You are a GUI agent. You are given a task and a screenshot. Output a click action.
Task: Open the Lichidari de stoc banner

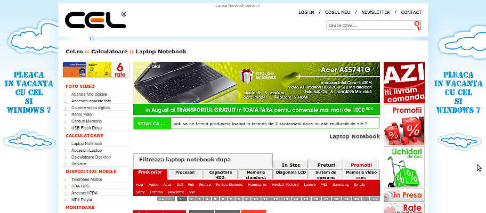tap(404, 167)
